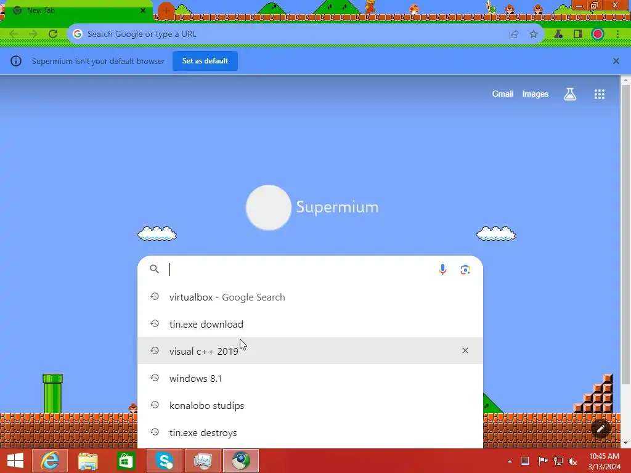Viewport: 631px width, 473px height.
Task: Open Skype from the taskbar
Action: [164, 461]
